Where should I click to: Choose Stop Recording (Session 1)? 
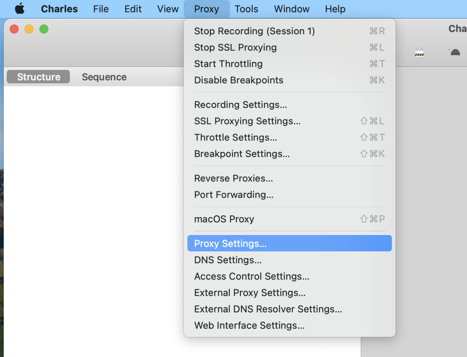254,31
